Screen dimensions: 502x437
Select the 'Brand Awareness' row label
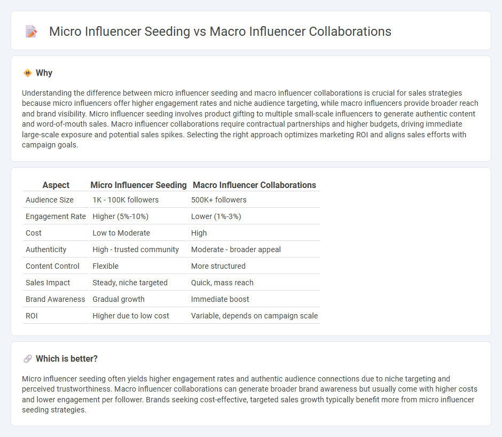click(56, 299)
